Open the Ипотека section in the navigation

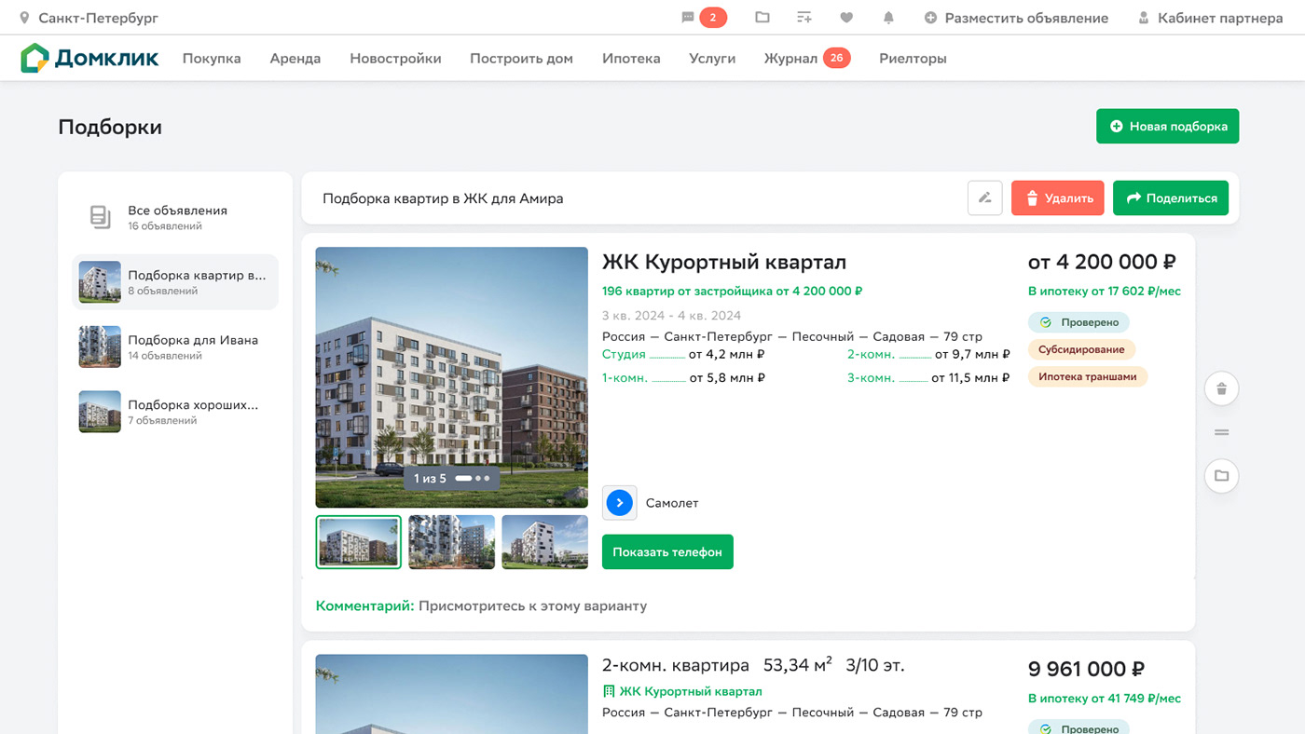click(631, 58)
